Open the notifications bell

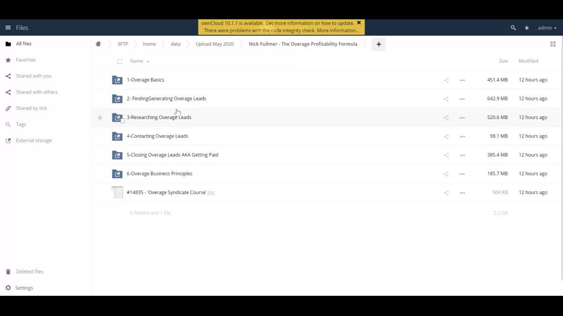pos(526,28)
